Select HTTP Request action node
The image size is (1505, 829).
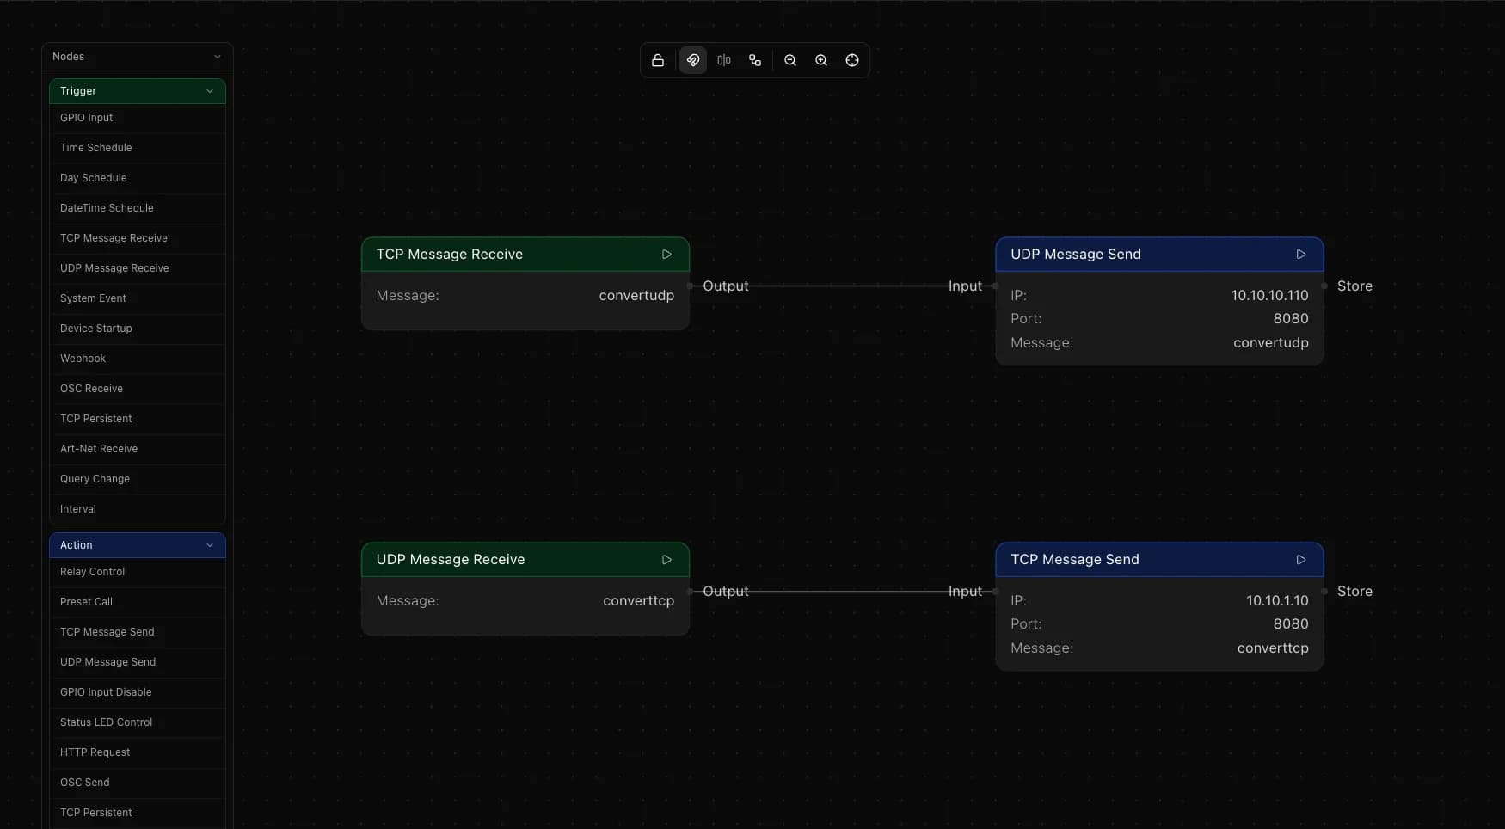[x=138, y=752]
